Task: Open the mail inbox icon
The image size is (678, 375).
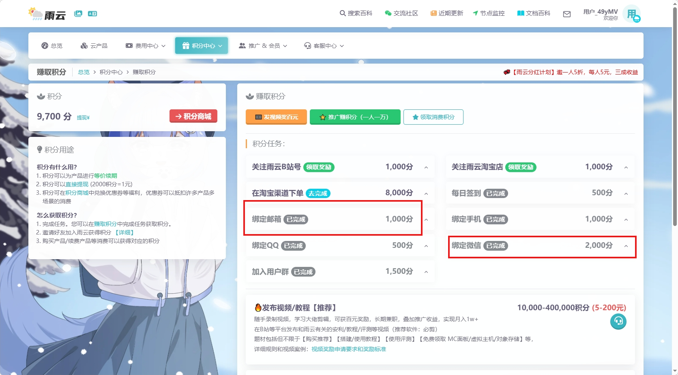Action: [x=567, y=14]
